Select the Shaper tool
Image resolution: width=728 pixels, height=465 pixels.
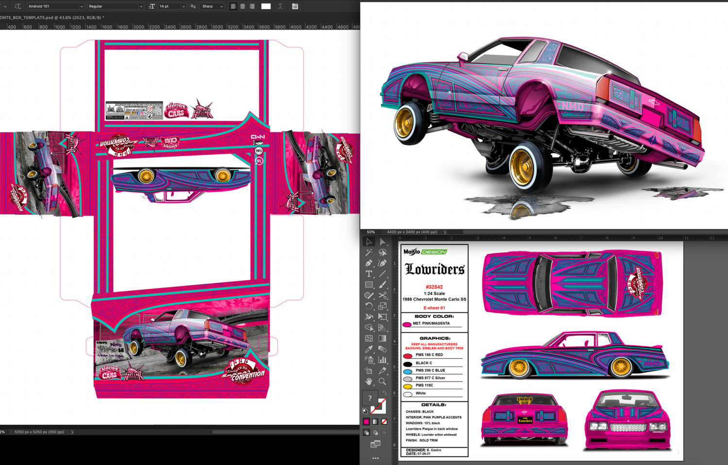[369, 295]
